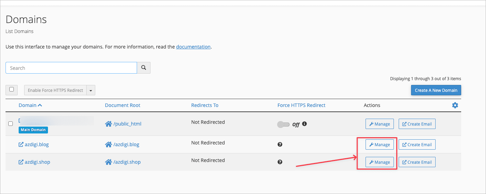Open the documentation link
The width and height of the screenshot is (486, 194).
coord(193,47)
